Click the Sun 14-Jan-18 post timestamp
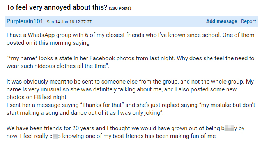Screen dimensions: 262x145 [69, 22]
